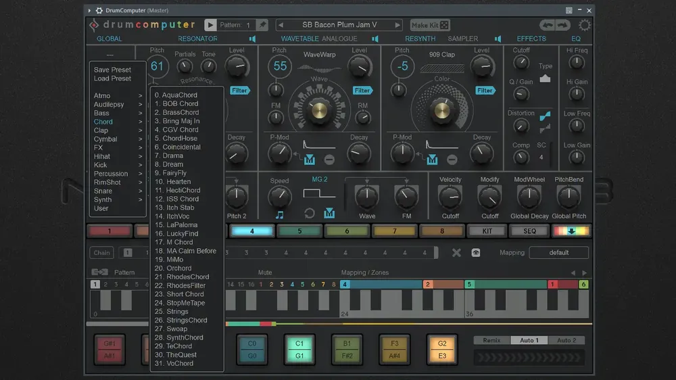Click the M modulation icon in the 909 Clap envelope

pos(432,160)
